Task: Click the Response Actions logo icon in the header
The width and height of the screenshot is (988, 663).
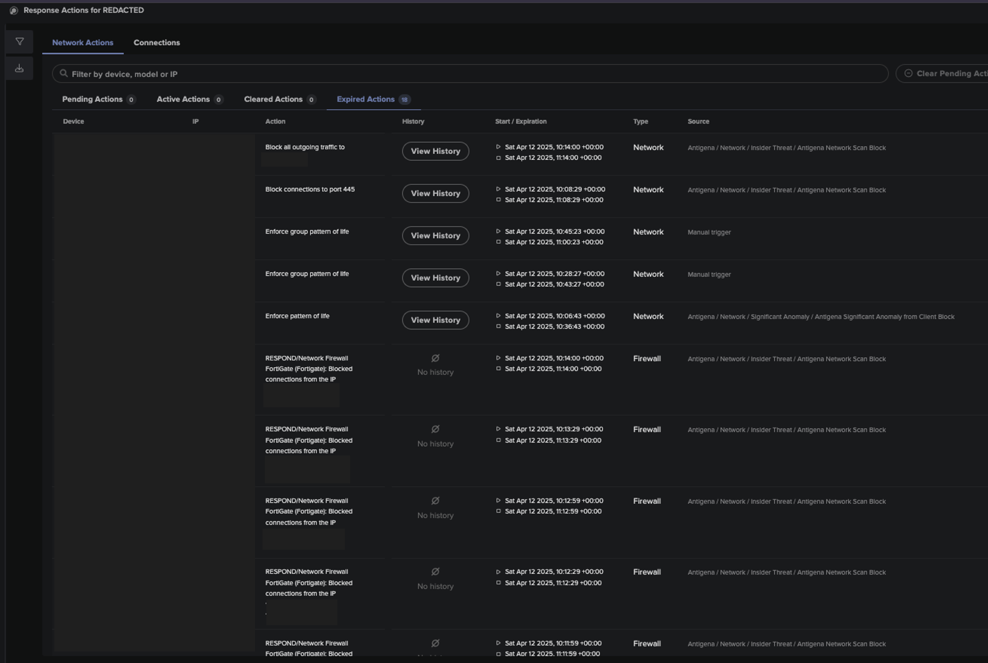Action: click(x=12, y=10)
